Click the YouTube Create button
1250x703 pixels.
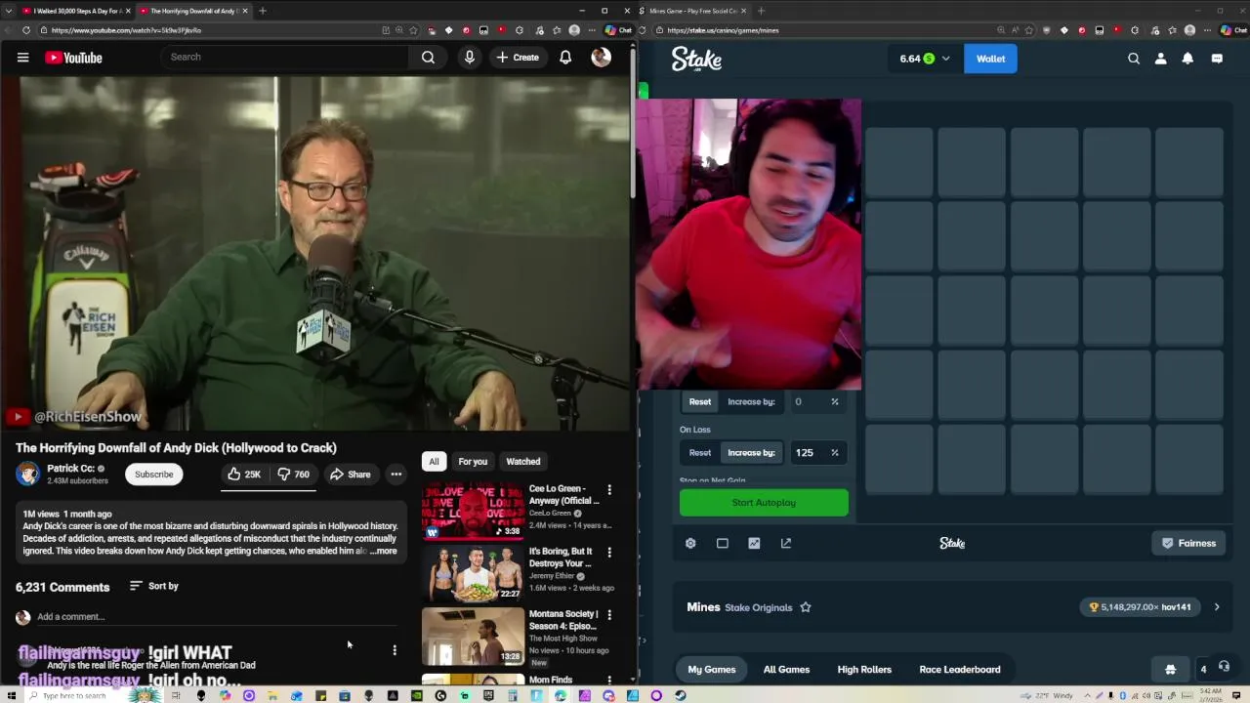[518, 58]
